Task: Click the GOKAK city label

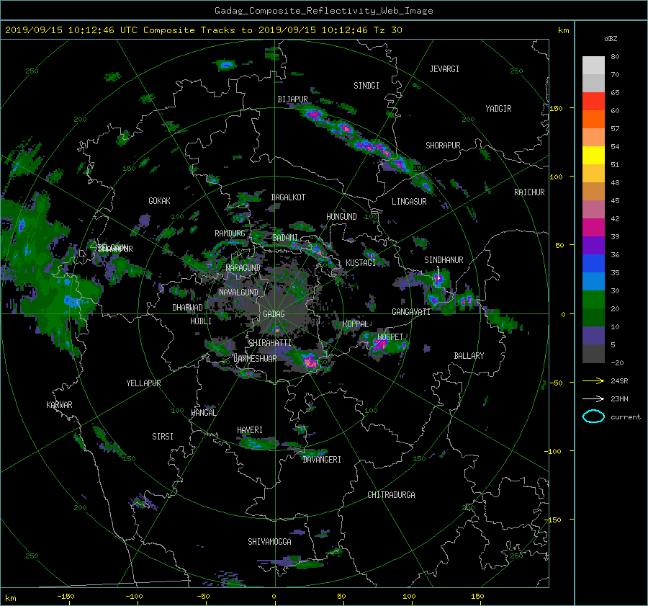Action: 160,201
